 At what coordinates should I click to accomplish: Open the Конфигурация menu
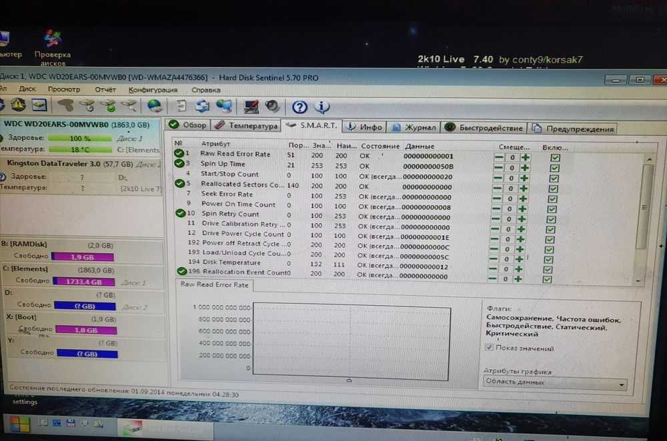[153, 90]
